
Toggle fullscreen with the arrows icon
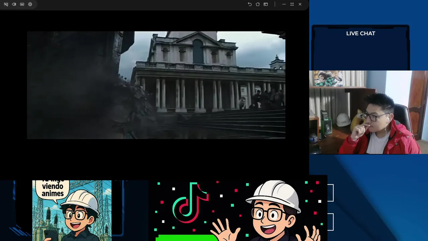coord(292,4)
